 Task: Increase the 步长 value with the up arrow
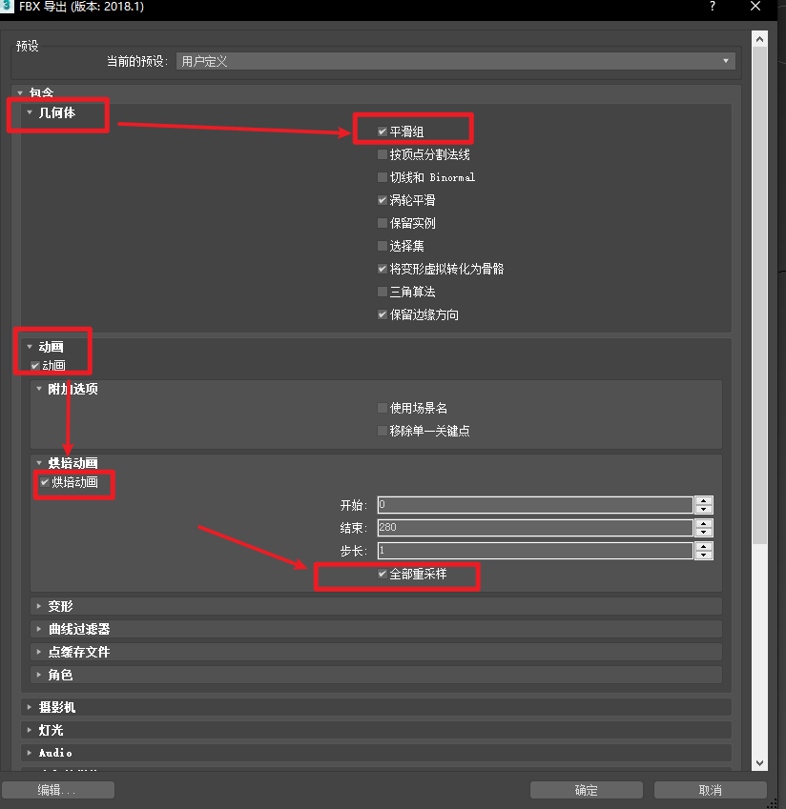[x=704, y=546]
